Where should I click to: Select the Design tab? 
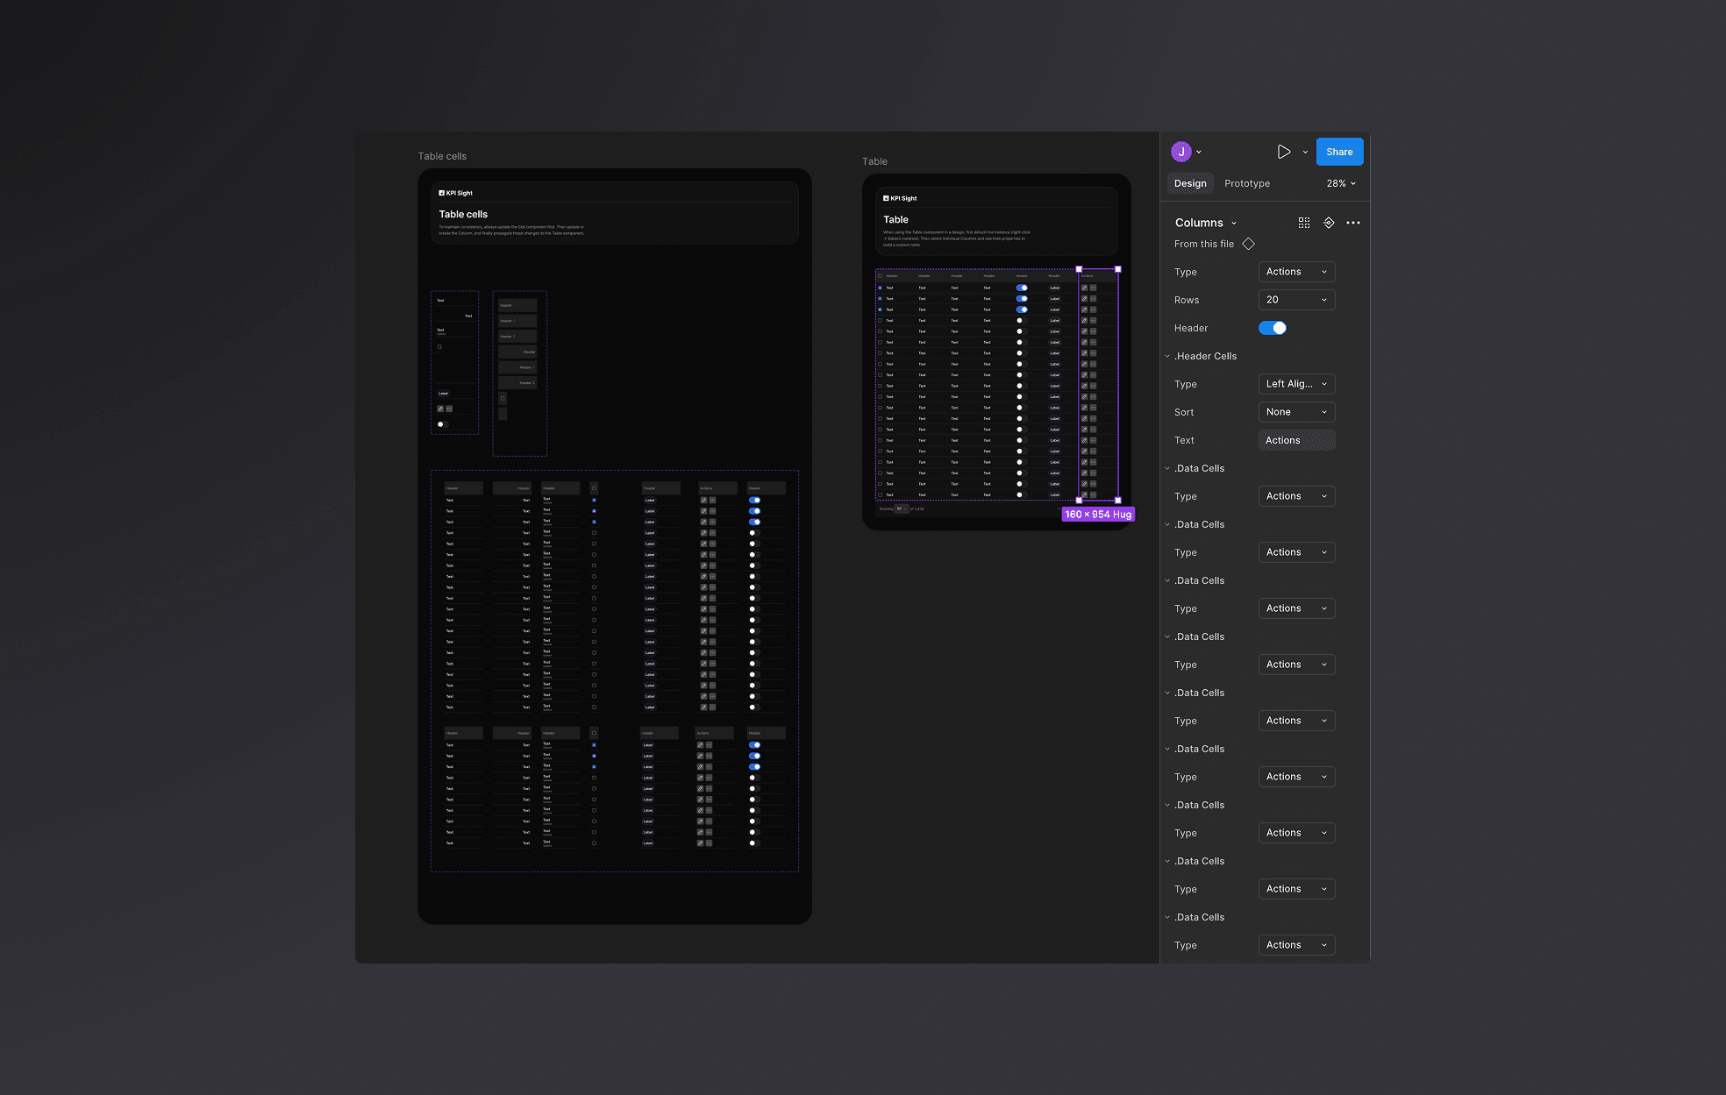coord(1190,183)
